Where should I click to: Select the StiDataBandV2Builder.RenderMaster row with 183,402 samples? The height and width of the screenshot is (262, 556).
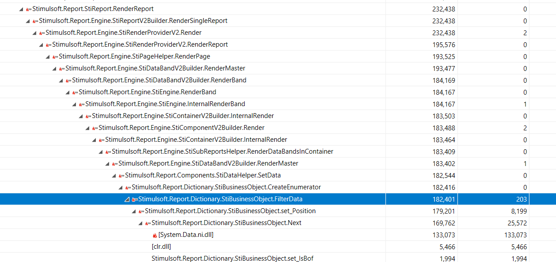coord(278,164)
